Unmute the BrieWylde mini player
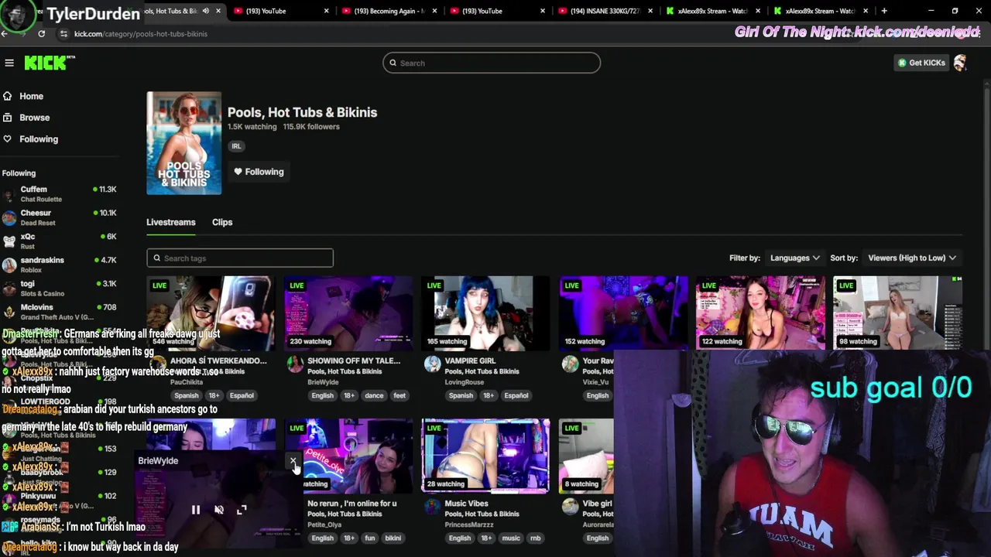Viewport: 991px width, 557px height. coord(219,510)
